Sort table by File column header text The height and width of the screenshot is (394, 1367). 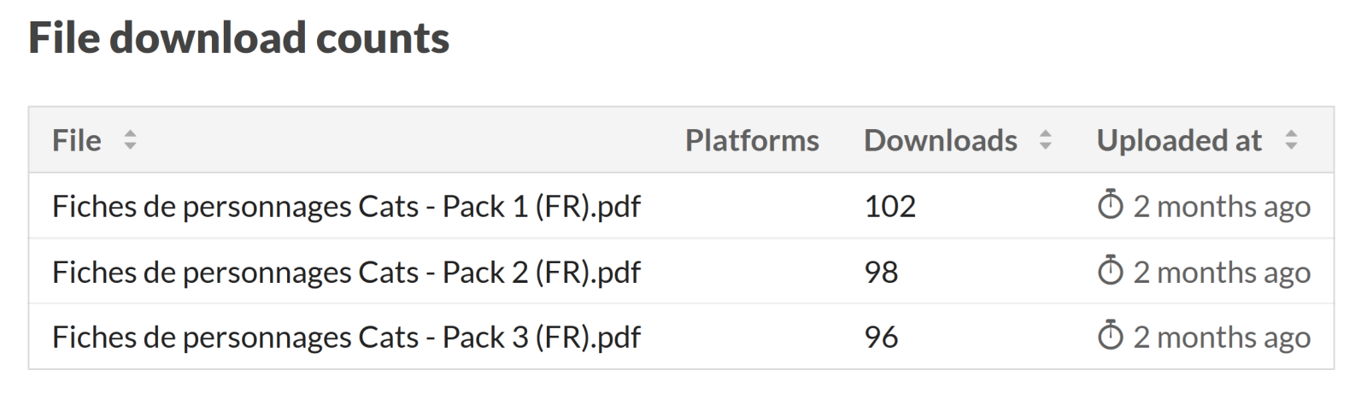(x=76, y=140)
